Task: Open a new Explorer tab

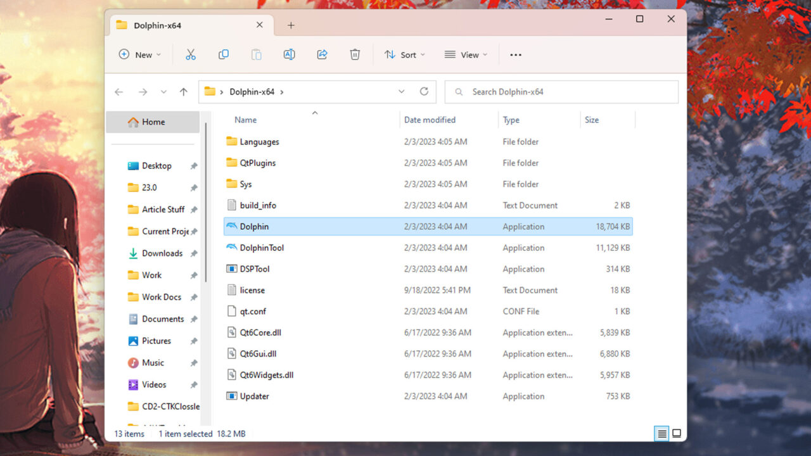Action: click(x=291, y=25)
